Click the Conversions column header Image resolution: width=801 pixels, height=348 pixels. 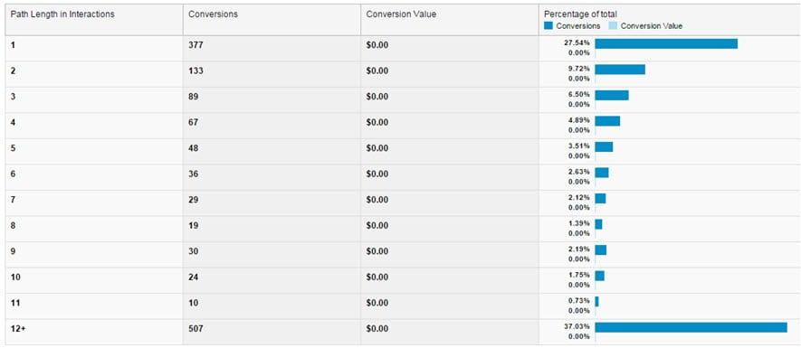(213, 14)
